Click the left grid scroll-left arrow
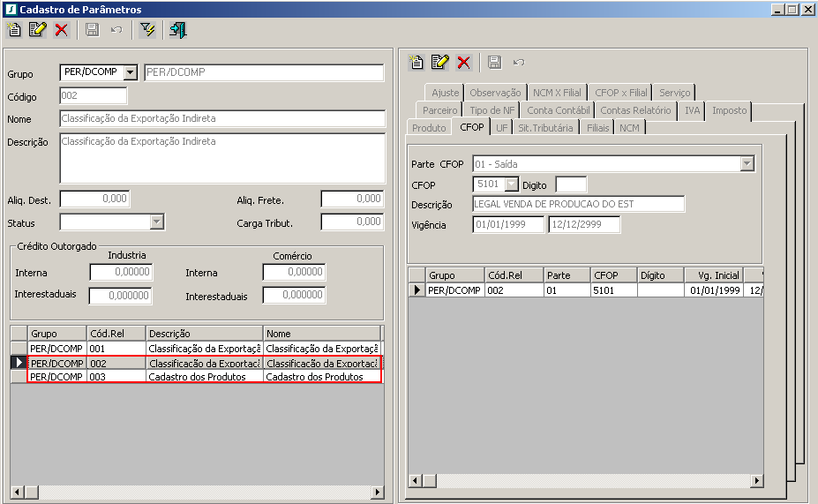 tap(18, 492)
